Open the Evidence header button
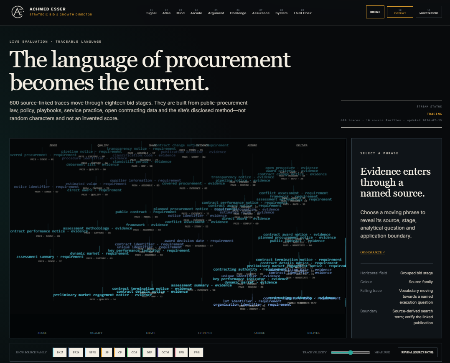This screenshot has height=363, width=450. pyautogui.click(x=400, y=12)
